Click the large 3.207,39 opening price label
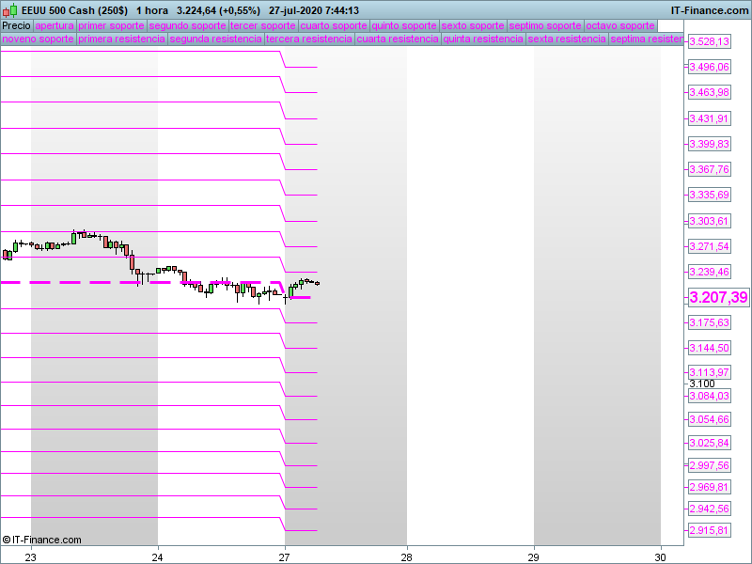This screenshot has width=752, height=564. click(x=718, y=297)
